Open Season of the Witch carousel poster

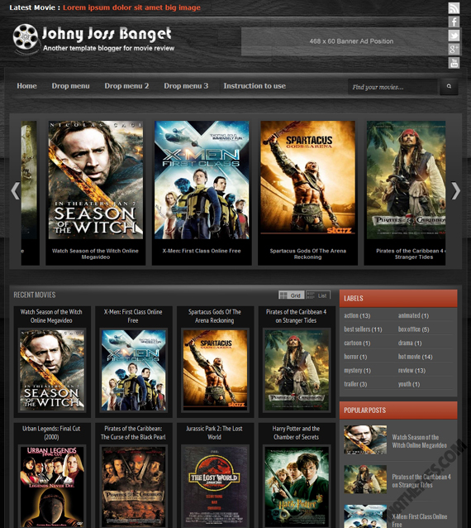click(96, 180)
